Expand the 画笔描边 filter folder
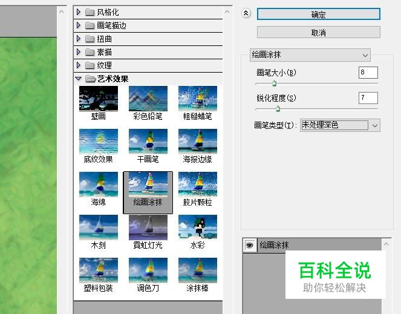This screenshot has width=401, height=314. click(x=79, y=25)
